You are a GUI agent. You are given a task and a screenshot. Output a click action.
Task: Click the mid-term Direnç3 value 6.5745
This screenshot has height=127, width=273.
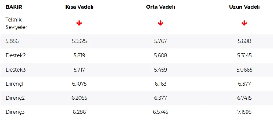tap(160, 112)
